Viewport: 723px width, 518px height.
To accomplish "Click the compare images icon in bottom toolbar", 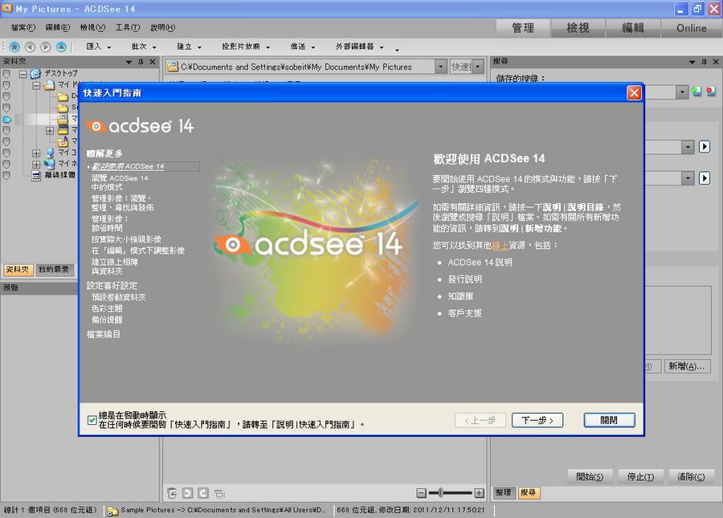I will coord(219,494).
